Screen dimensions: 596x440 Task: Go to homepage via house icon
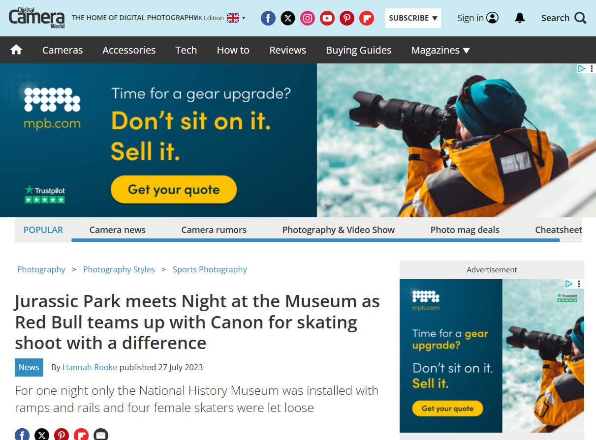[x=16, y=50]
